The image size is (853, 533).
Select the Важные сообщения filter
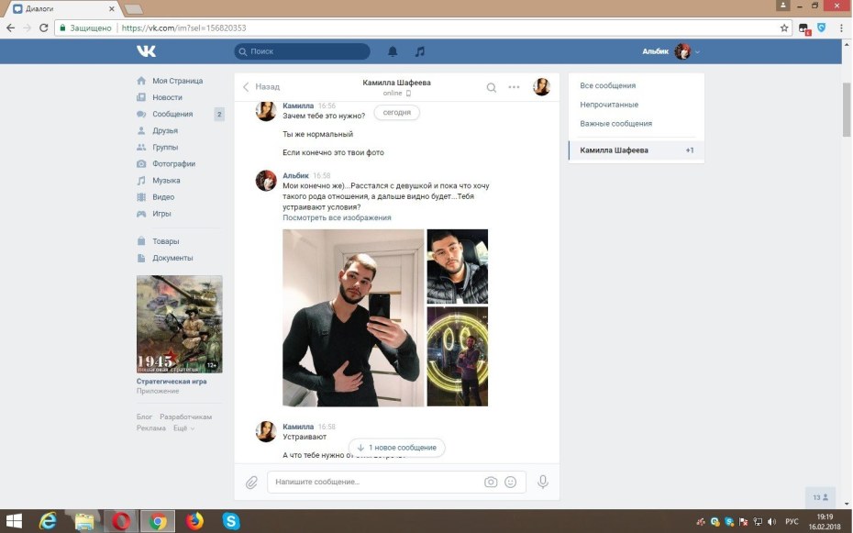coord(615,124)
